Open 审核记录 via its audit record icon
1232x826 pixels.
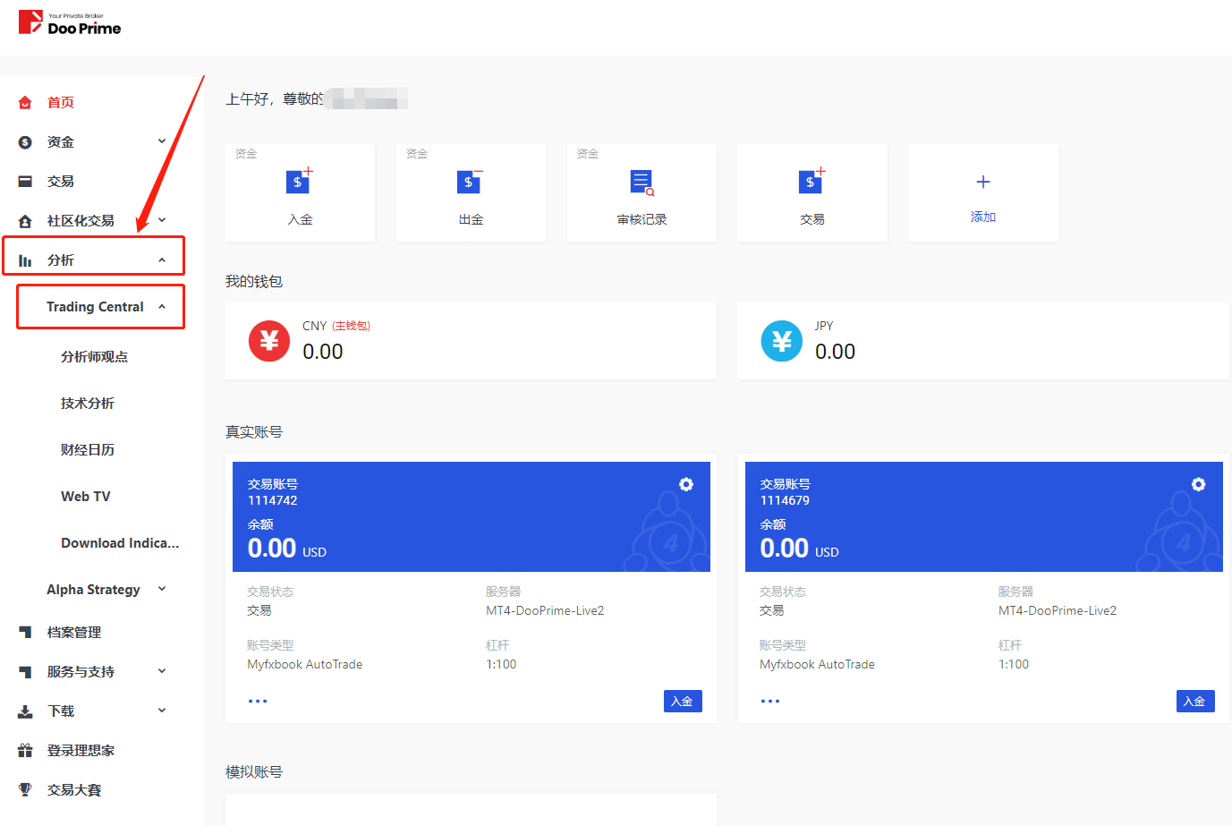641,181
